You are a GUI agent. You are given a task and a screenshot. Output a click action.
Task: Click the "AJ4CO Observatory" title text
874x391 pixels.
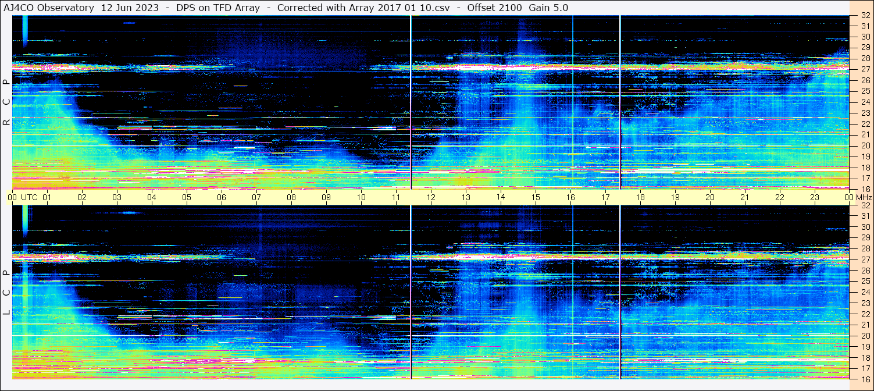click(49, 8)
